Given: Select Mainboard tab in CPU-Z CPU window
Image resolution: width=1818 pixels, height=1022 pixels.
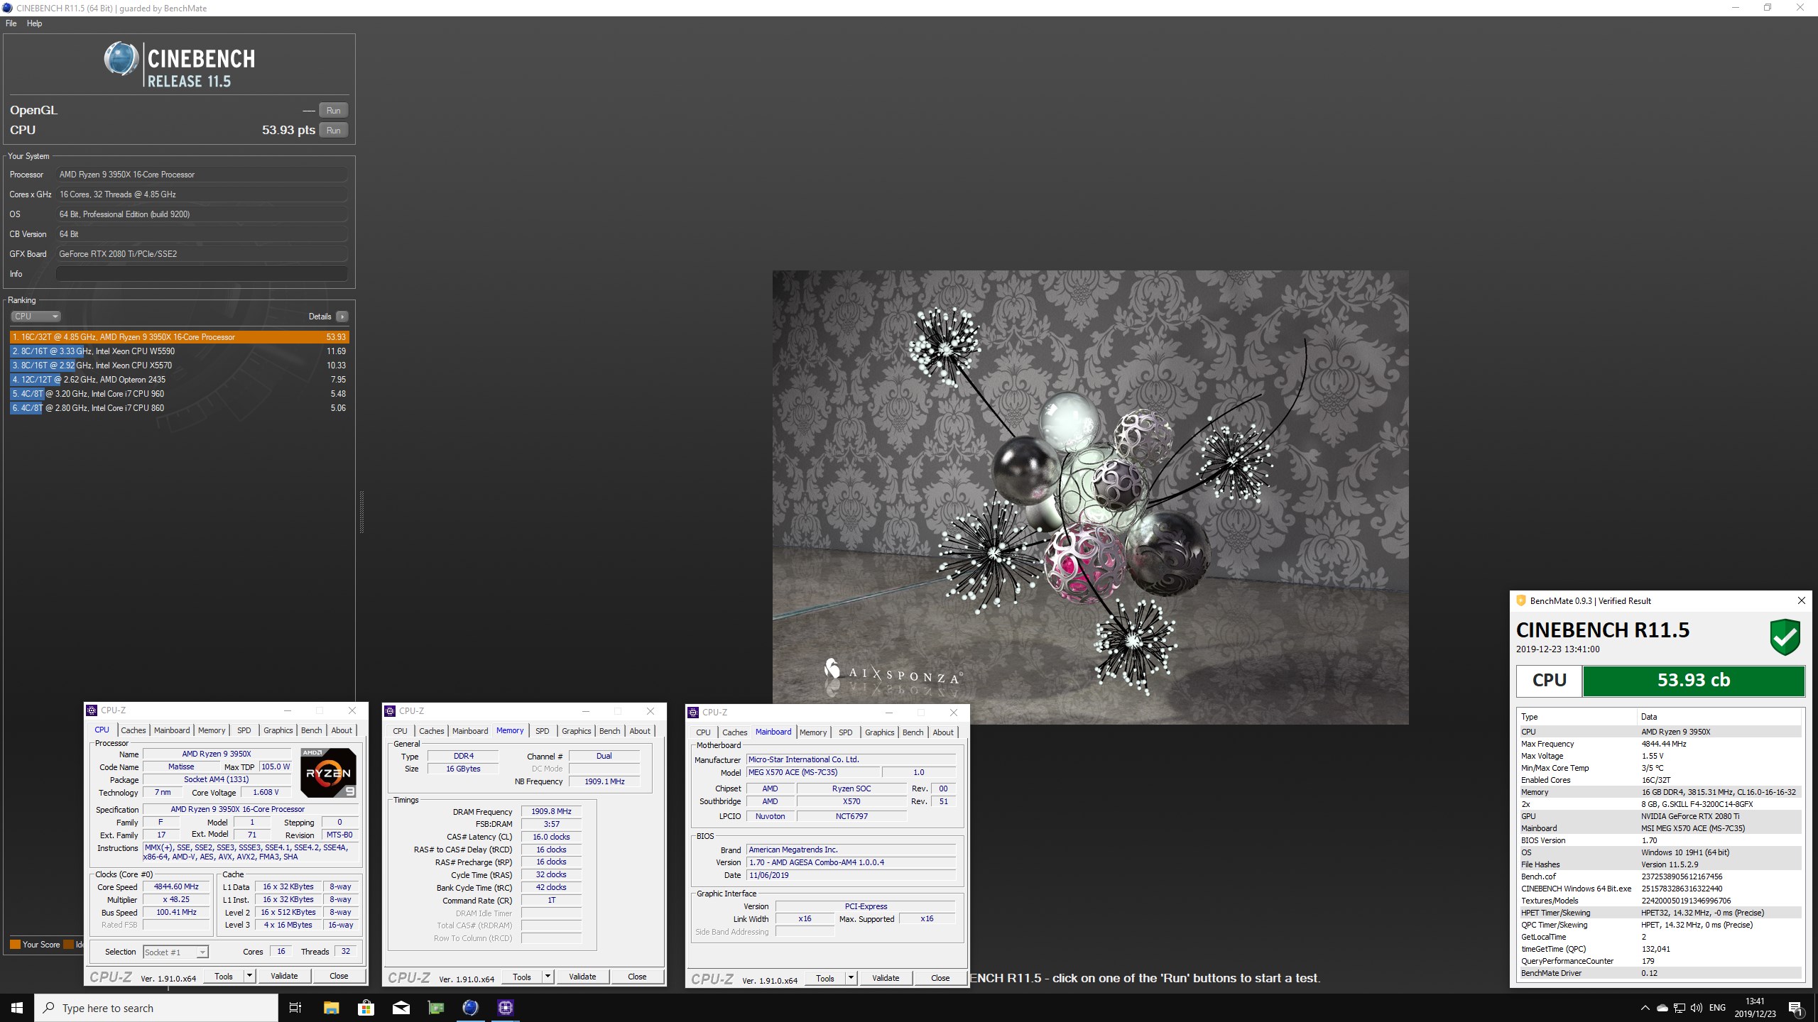Looking at the screenshot, I should click(x=172, y=730).
